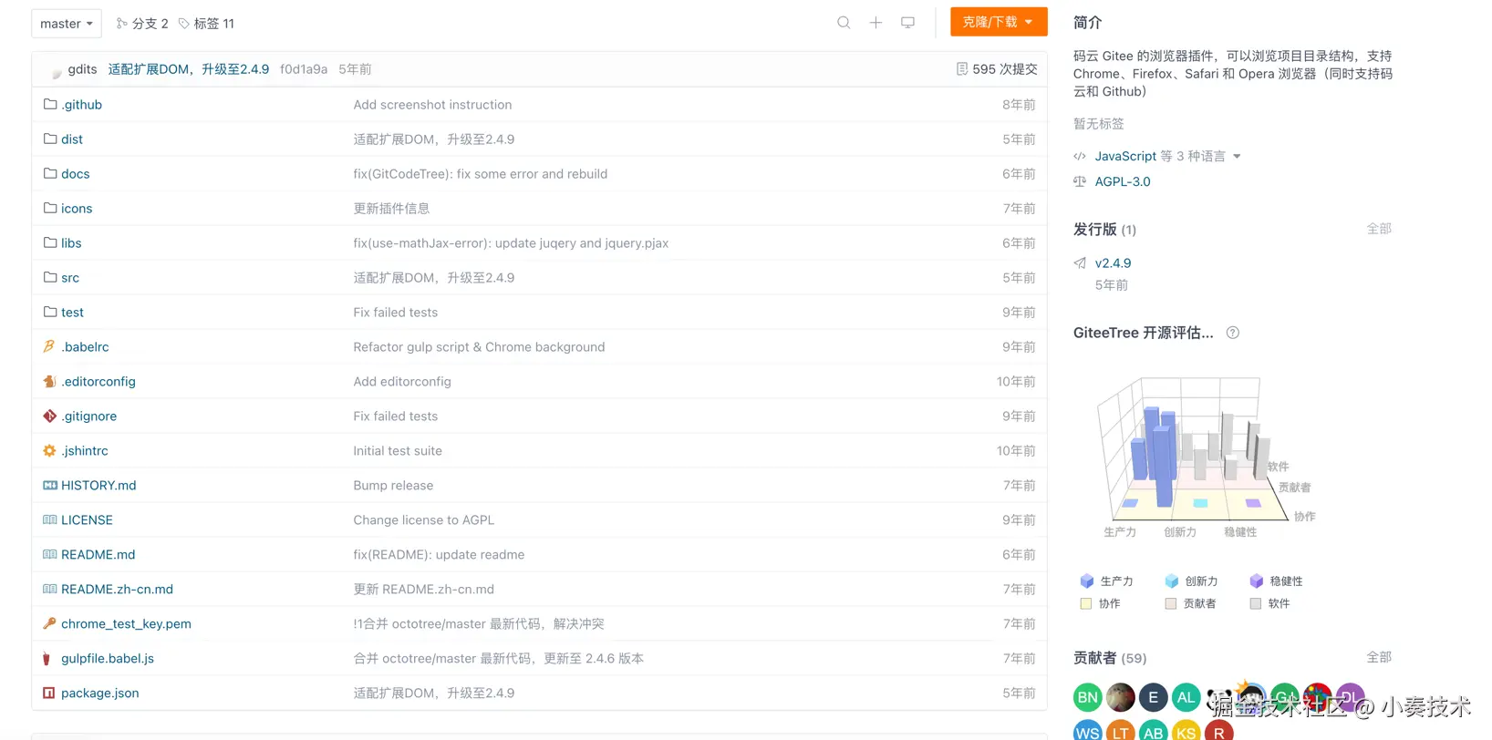Open the .gitignore file
The image size is (1492, 740).
click(88, 416)
